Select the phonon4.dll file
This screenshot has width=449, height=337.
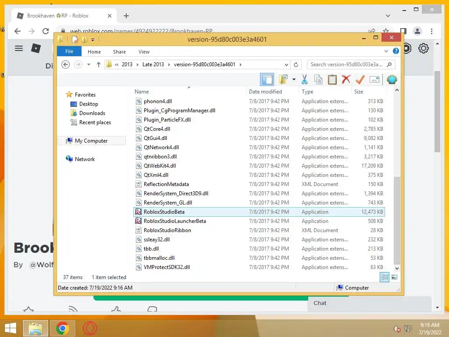pyautogui.click(x=259, y=101)
